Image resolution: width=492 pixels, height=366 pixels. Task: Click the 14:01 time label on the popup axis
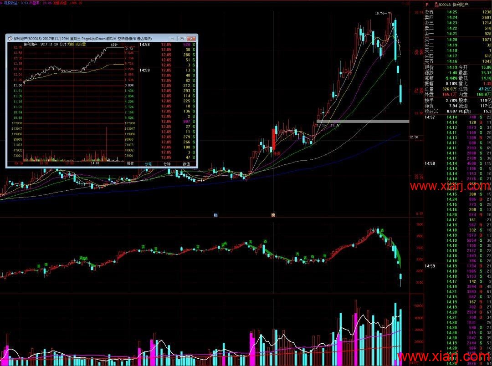[x=95, y=163]
